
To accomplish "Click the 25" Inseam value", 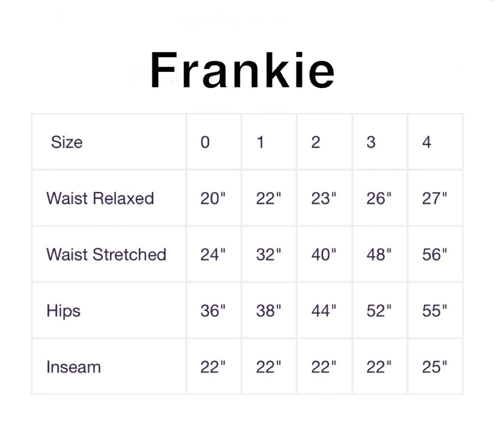I will point(434,367).
